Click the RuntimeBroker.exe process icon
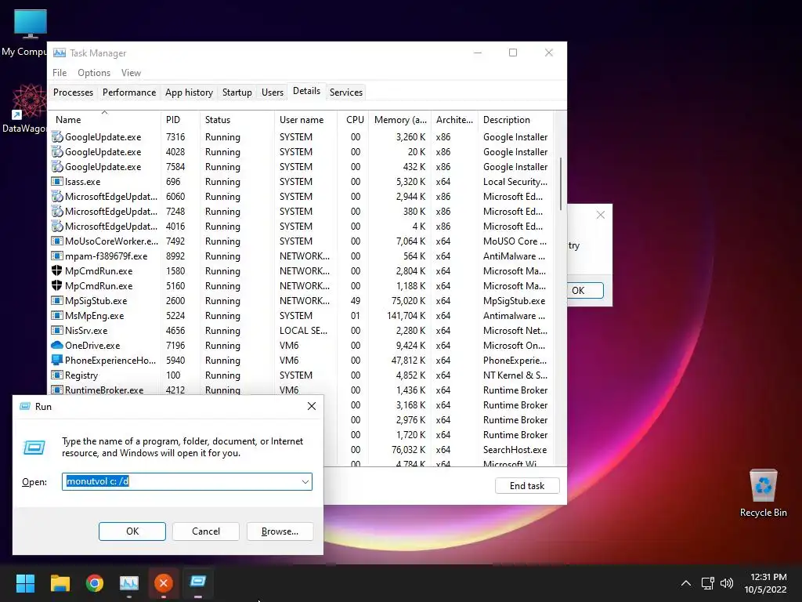Viewport: 802px width, 602px height. pos(56,390)
